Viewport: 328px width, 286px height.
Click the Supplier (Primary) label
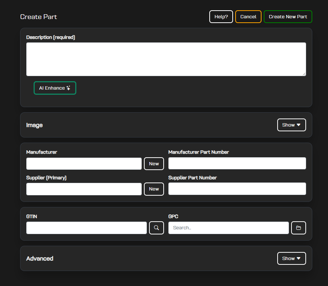click(46, 178)
